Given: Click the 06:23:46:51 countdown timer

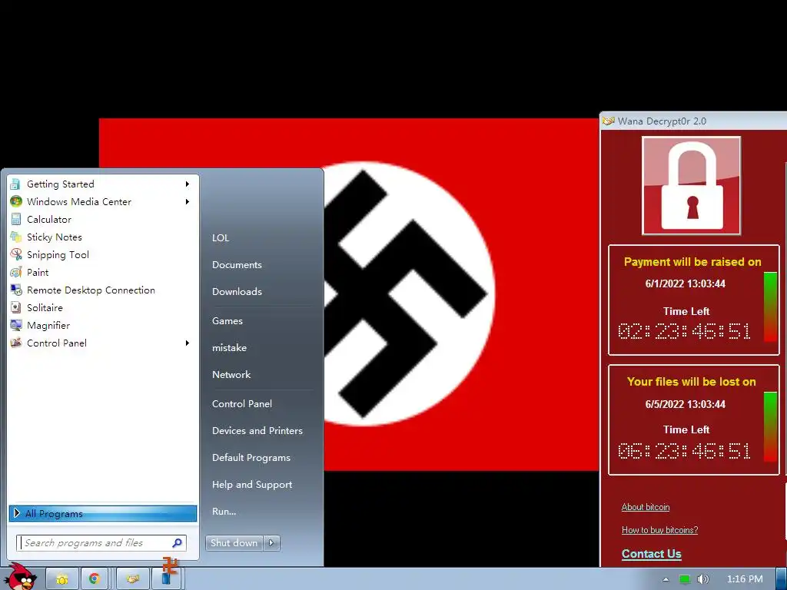Looking at the screenshot, I should click(x=685, y=451).
